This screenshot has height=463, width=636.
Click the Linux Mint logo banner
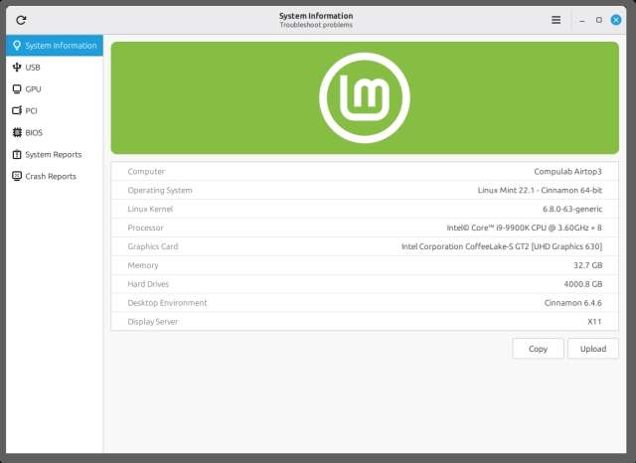[x=365, y=97]
